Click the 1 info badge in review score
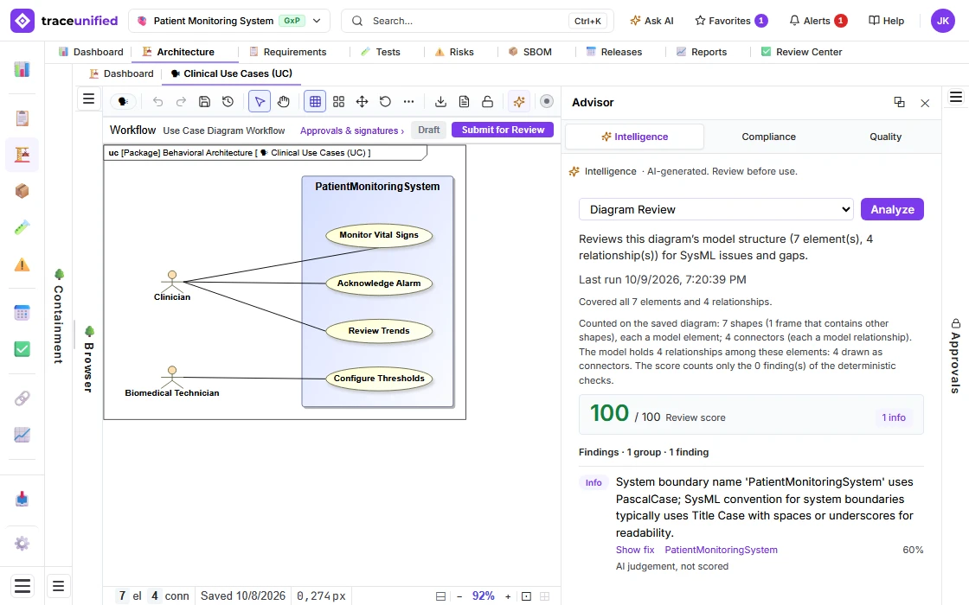 tap(894, 417)
